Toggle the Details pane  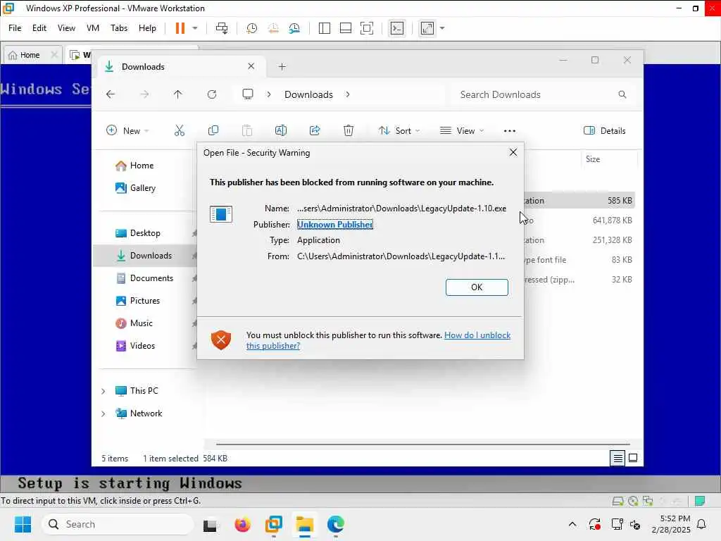[x=604, y=130]
